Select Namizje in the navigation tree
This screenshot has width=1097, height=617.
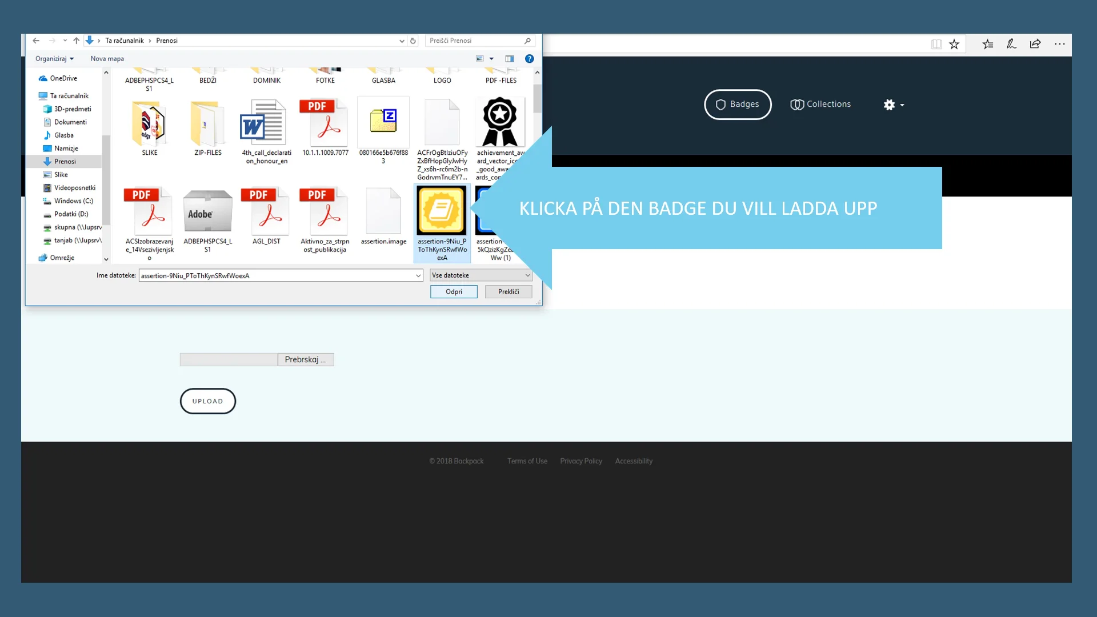pos(66,149)
